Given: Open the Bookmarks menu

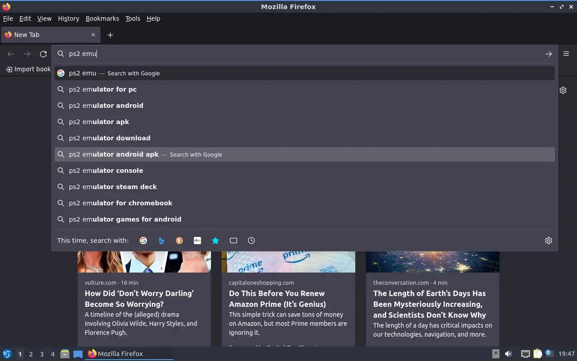Looking at the screenshot, I should coord(102,19).
